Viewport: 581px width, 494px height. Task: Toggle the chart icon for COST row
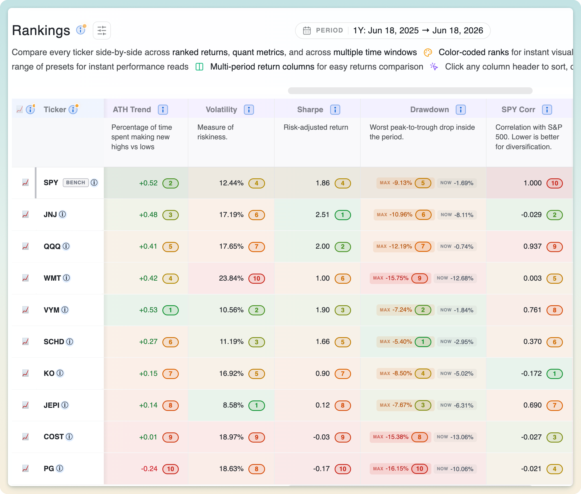(x=25, y=437)
